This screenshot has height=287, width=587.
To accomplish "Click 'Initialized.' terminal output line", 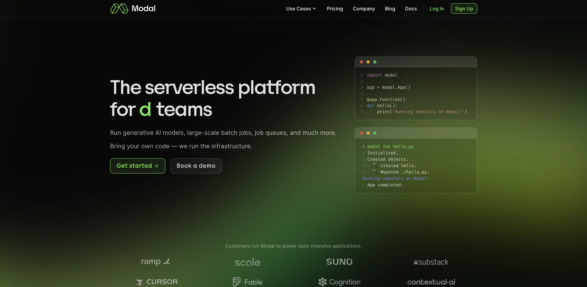I will pyautogui.click(x=382, y=153).
